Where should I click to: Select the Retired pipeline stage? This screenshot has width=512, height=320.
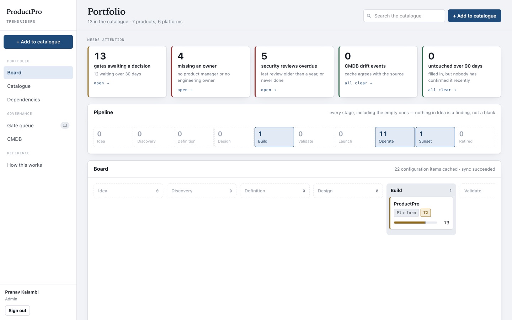coord(475,137)
